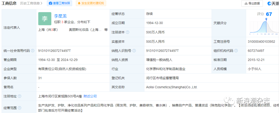This screenshot has width=279, height=113.
Task: Click 成立日期 value 1994-12-30
Action: point(154,23)
